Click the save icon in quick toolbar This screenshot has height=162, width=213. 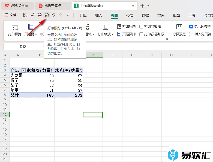tap(25, 15)
